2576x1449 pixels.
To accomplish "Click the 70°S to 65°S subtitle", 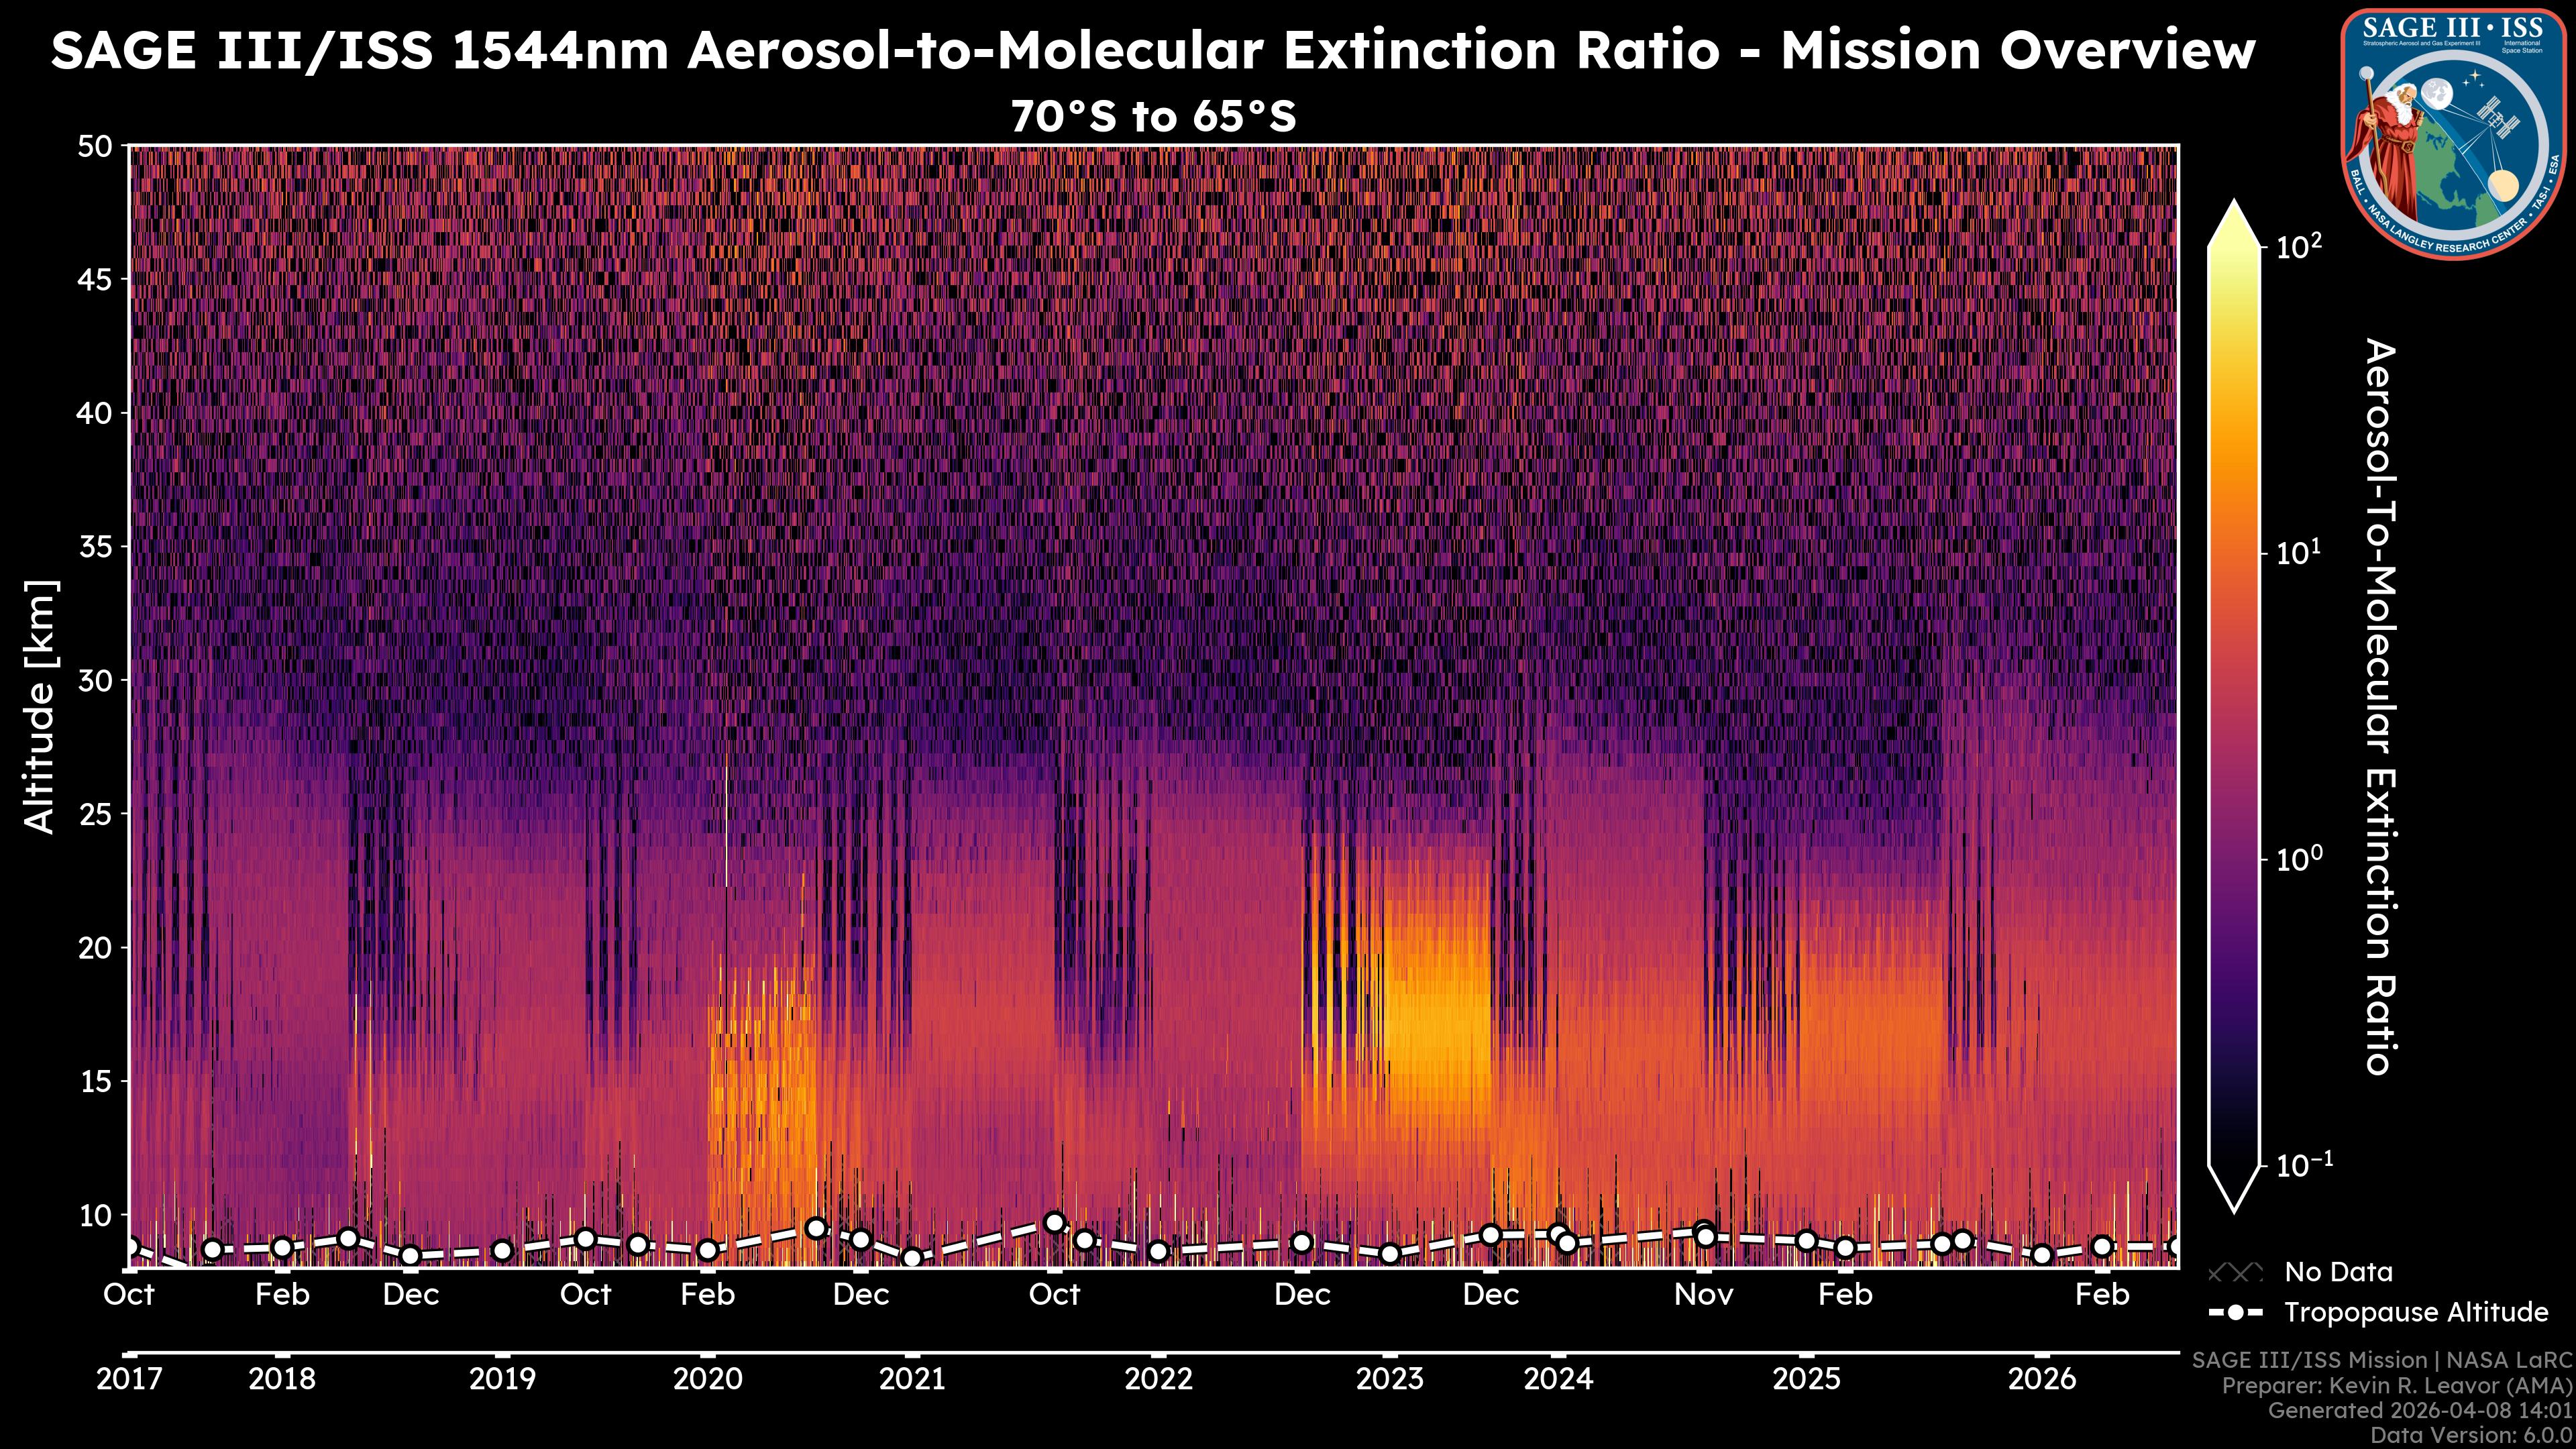I will click(x=1153, y=117).
